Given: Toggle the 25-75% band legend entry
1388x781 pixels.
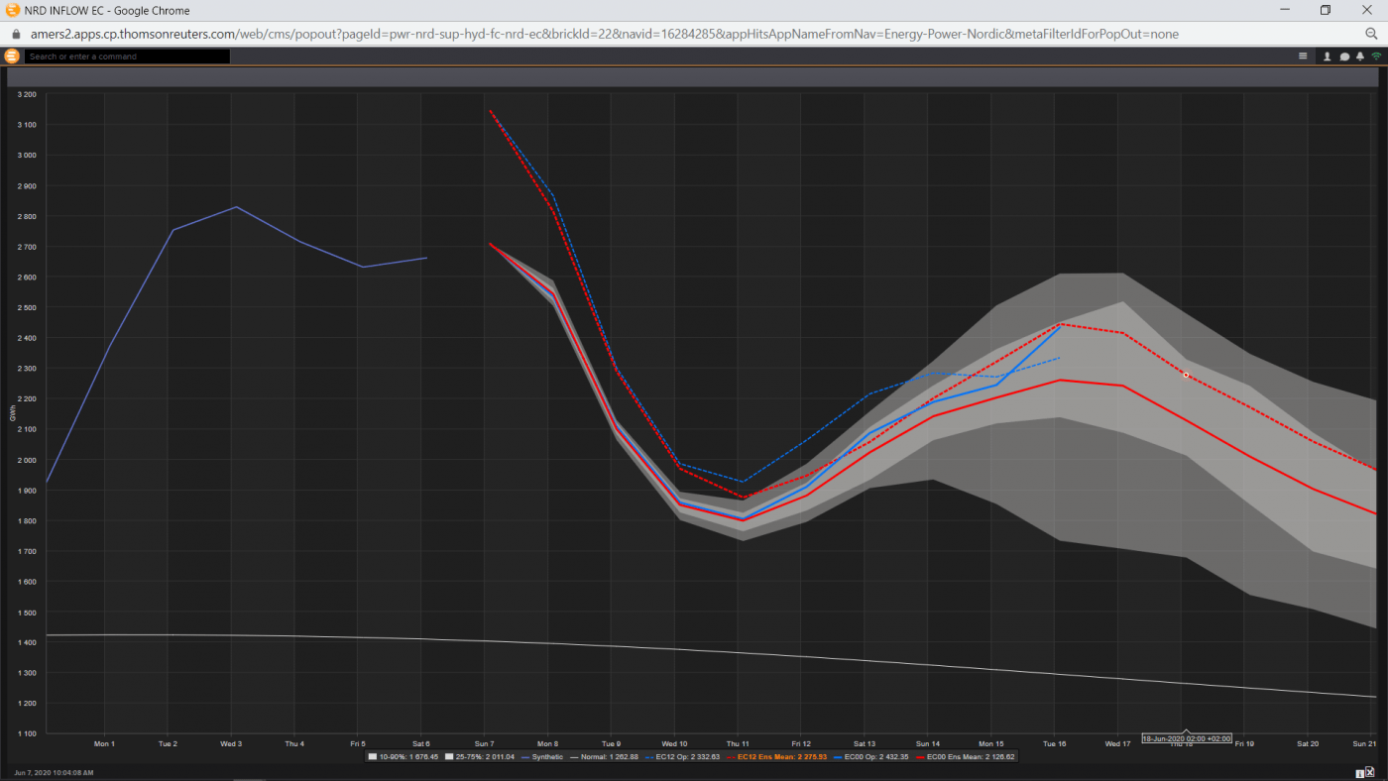Looking at the screenshot, I should click(480, 757).
